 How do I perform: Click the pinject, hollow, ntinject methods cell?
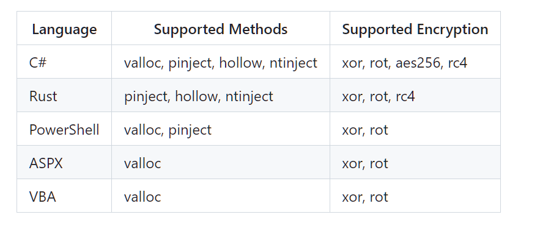[x=220, y=95]
